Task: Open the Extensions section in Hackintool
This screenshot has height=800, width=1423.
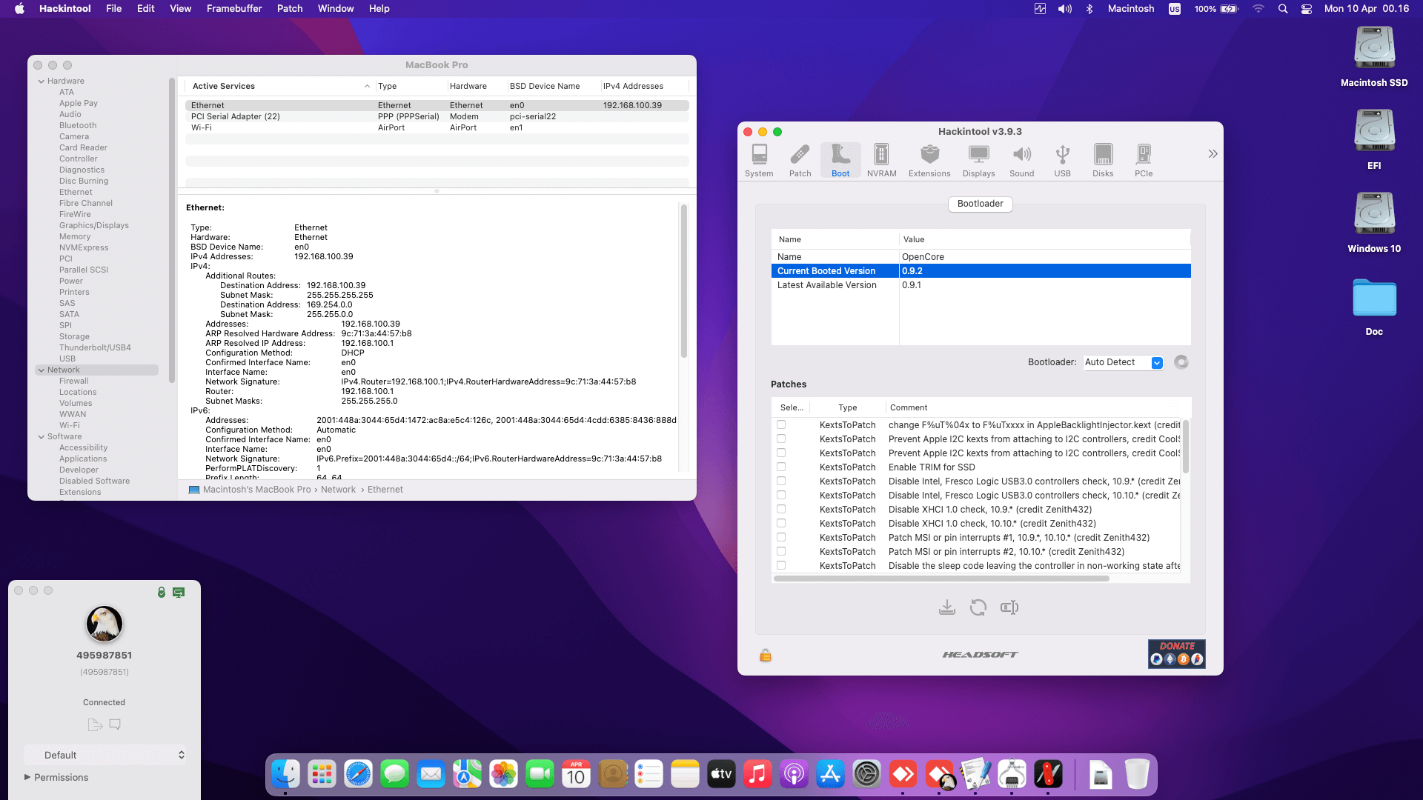Action: (x=929, y=160)
